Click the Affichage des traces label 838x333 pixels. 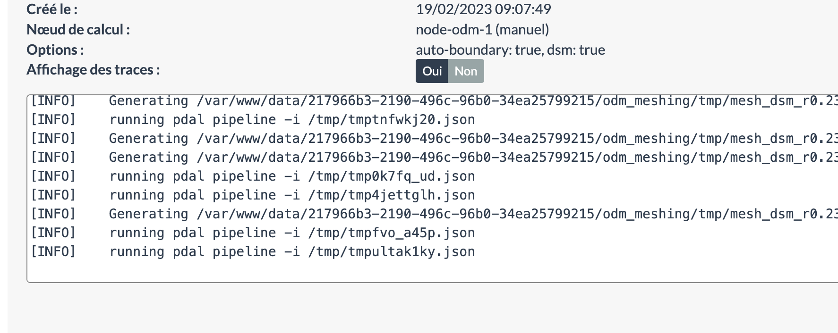[93, 69]
